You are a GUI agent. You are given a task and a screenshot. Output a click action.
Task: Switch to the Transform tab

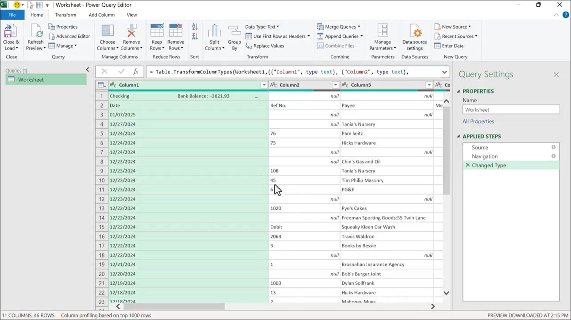66,15
